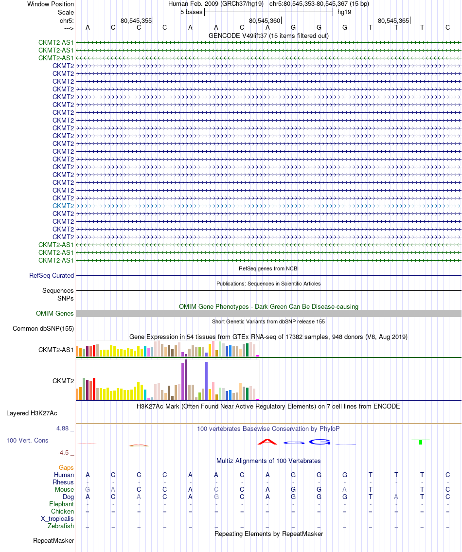This screenshot has width=462, height=552.
Task: Click the Chicken species label
Action: click(x=62, y=512)
